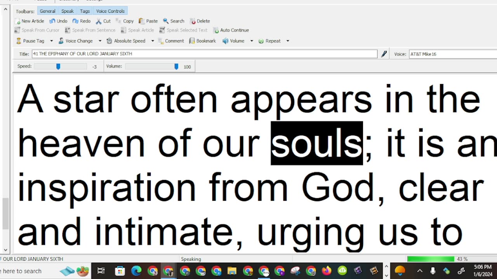
Task: Toggle the Tags toolbar
Action: [85, 11]
